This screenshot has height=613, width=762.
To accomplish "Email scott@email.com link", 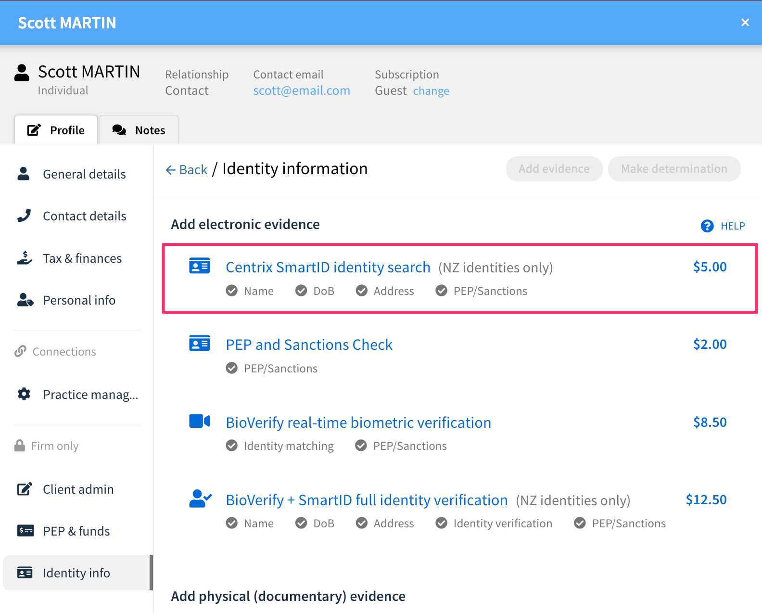I will pyautogui.click(x=302, y=90).
